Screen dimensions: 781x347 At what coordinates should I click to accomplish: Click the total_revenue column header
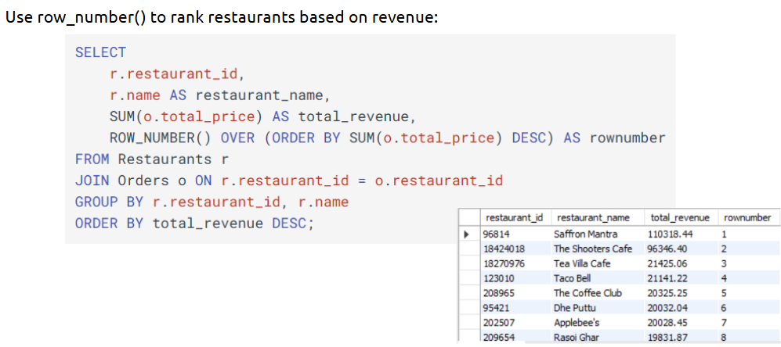[x=681, y=217]
